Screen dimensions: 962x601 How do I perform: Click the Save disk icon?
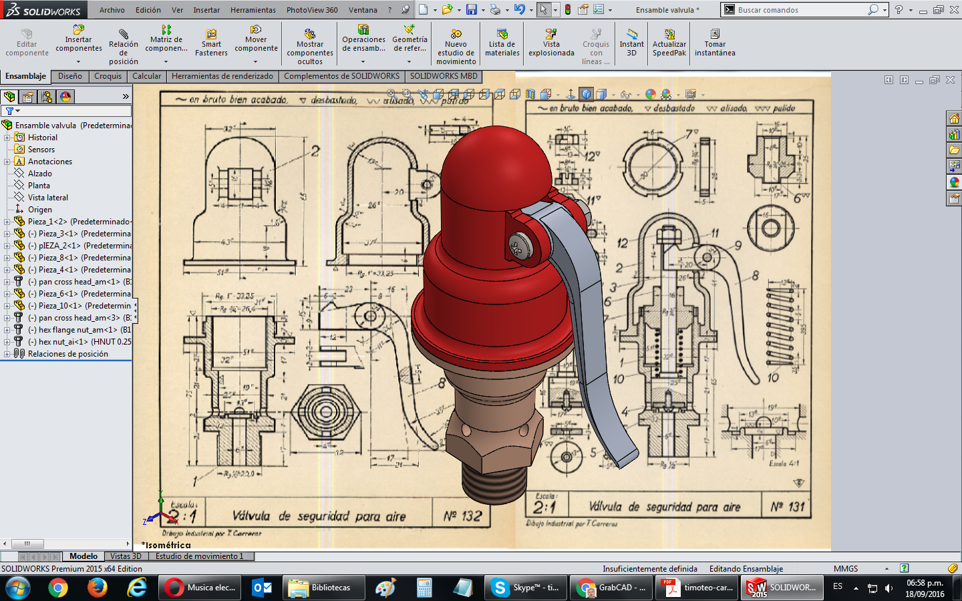pyautogui.click(x=472, y=10)
